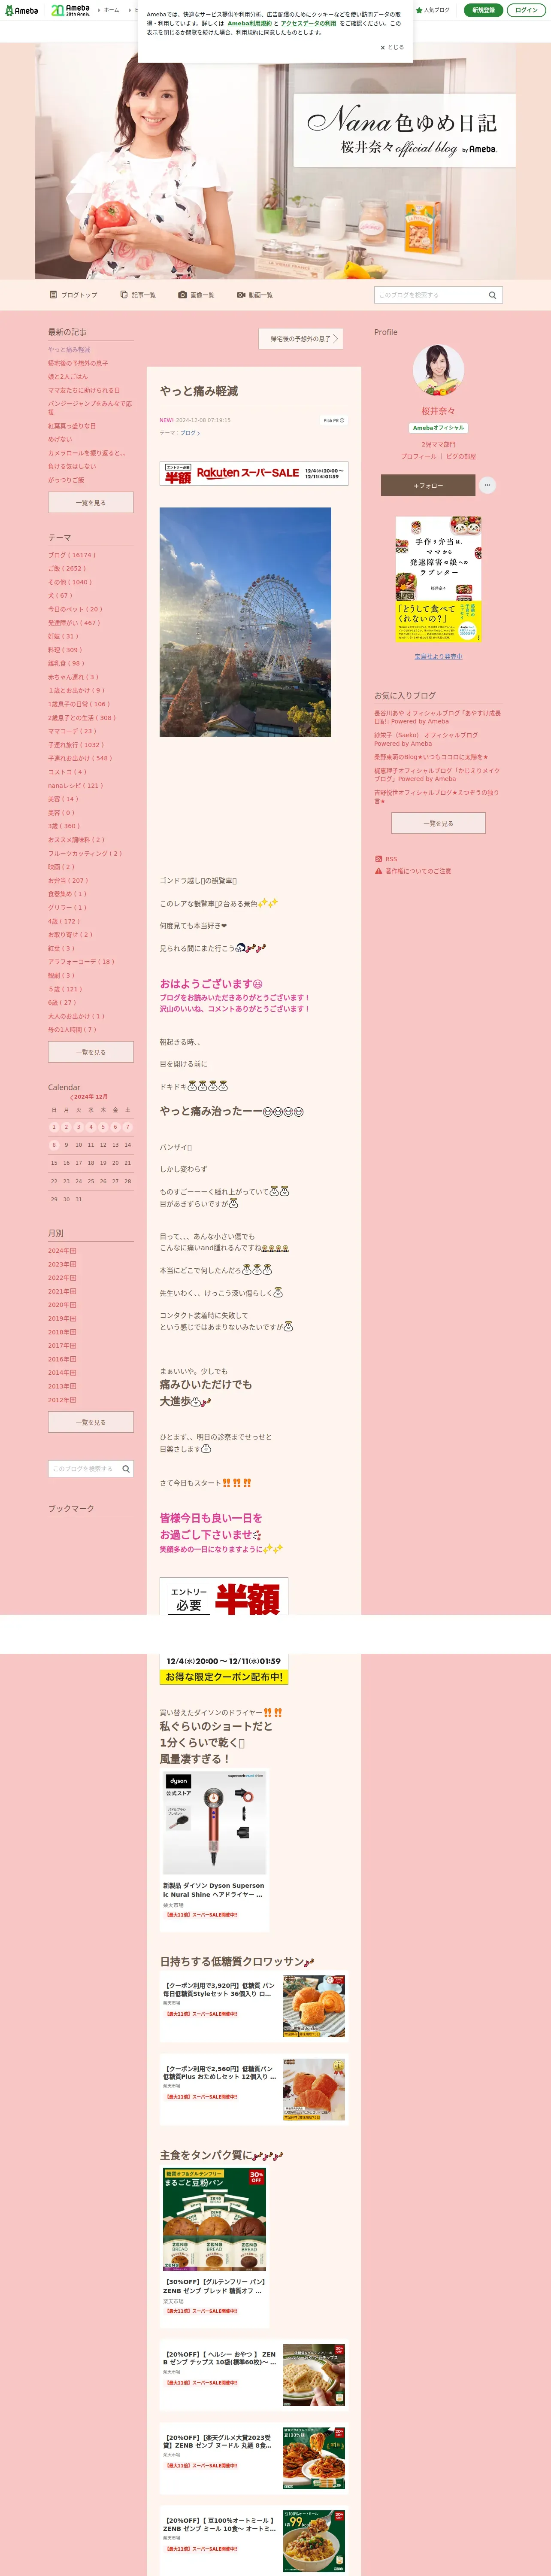Open the 桜井奈々 profile avatar
Image resolution: width=551 pixels, height=2576 pixels.
(x=438, y=371)
